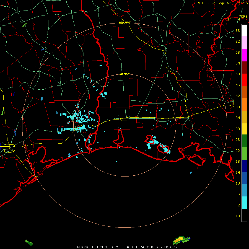Click the "TOPS" legend title

pos(243,16)
